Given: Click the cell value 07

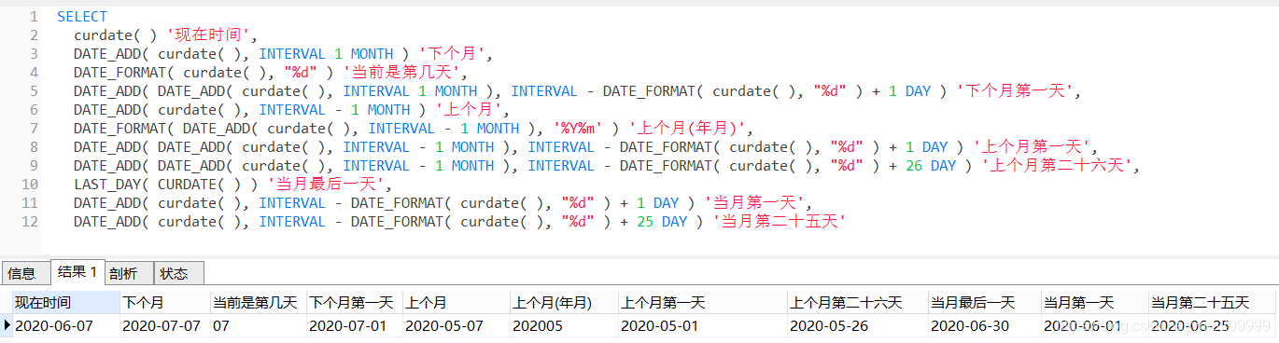Looking at the screenshot, I should (x=221, y=325).
